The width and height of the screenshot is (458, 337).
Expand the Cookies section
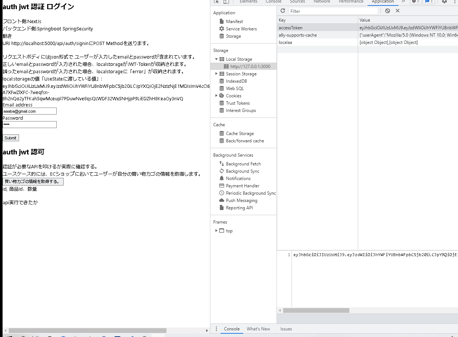216,96
